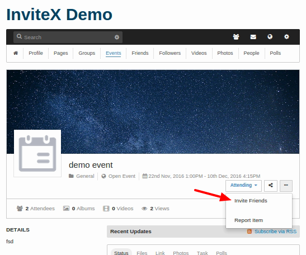The width and height of the screenshot is (306, 255).
Task: Open account settings gear in top bar
Action: click(286, 37)
